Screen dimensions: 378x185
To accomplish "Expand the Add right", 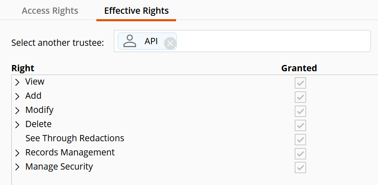I will 17,96.
